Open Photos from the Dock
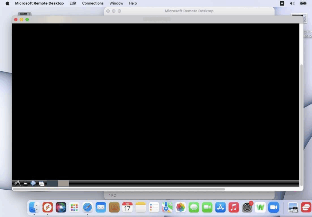312x217 pixels. click(x=181, y=207)
